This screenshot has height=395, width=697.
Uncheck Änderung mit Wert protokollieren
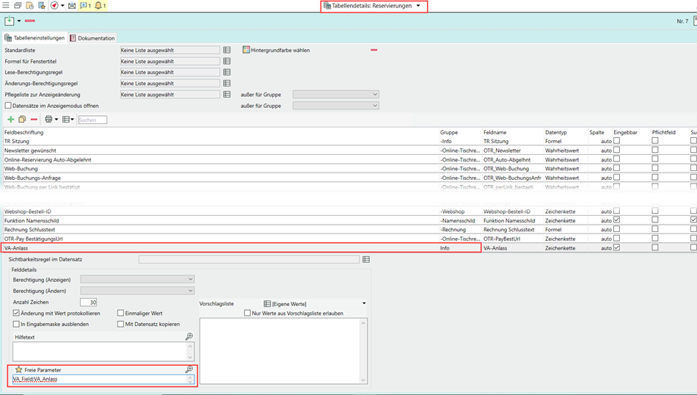point(17,314)
